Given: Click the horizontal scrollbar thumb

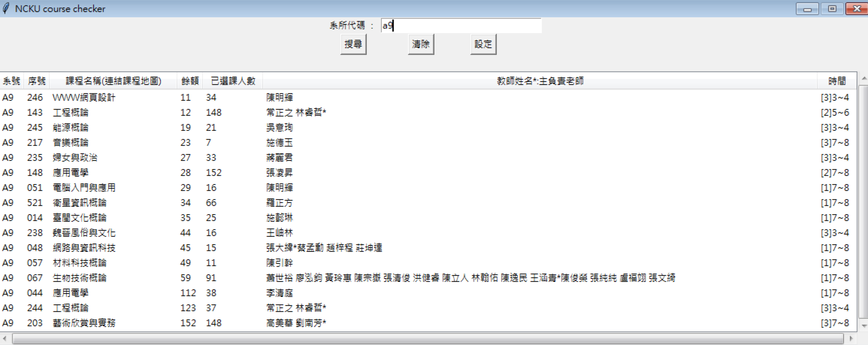Looking at the screenshot, I should pyautogui.click(x=428, y=339).
